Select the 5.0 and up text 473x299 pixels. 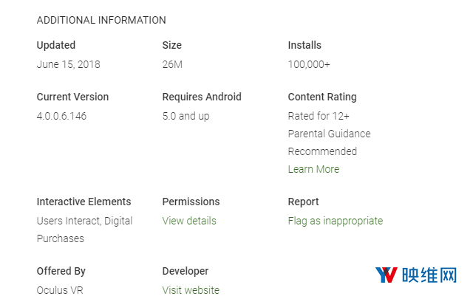(186, 116)
